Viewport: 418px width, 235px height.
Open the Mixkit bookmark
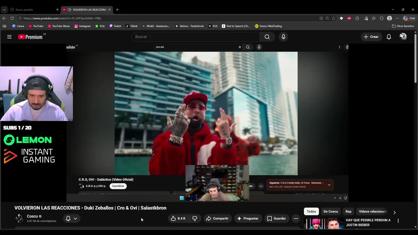[x=156, y=26]
